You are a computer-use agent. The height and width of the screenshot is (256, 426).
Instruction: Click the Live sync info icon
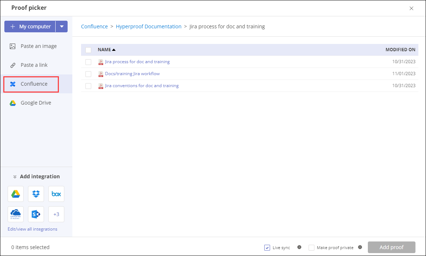coord(299,247)
